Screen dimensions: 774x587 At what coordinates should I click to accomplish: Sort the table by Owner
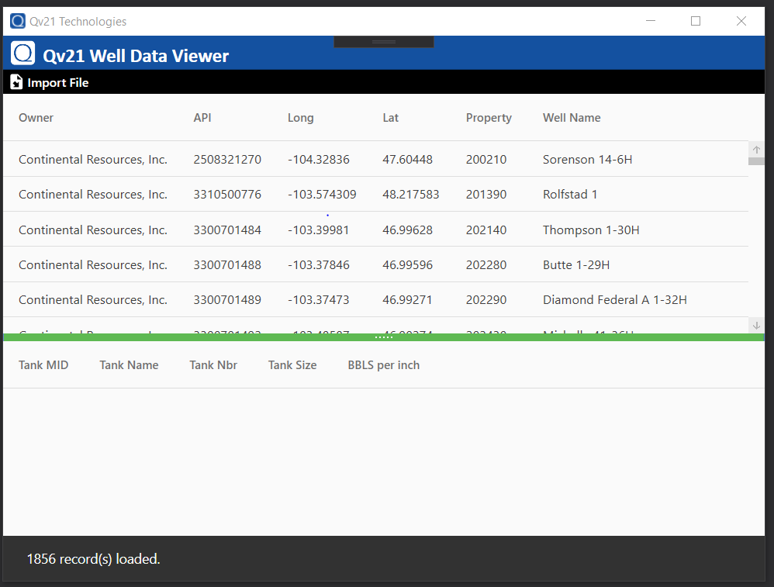(35, 117)
